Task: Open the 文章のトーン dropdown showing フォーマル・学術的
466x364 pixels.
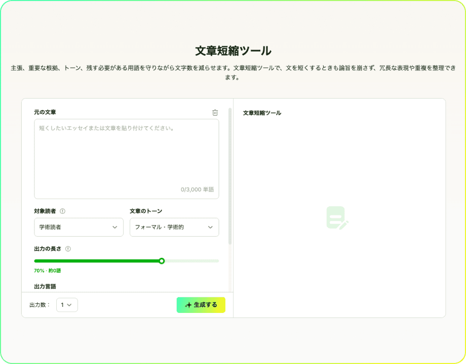Action: (174, 227)
